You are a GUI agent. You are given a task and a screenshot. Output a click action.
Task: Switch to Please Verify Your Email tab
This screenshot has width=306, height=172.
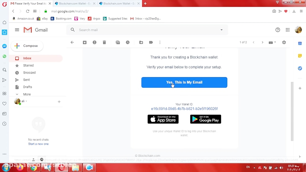pos(31,3)
